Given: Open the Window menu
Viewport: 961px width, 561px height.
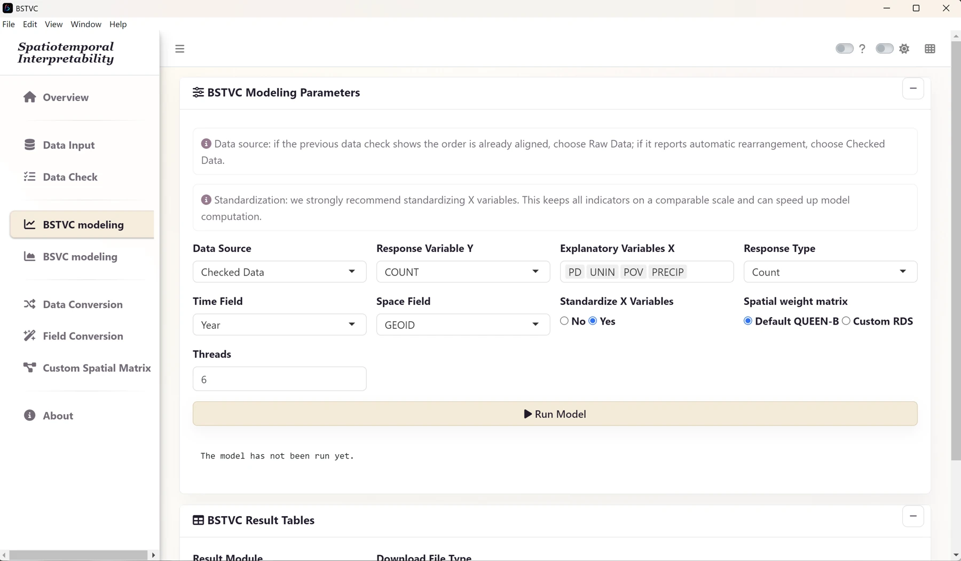Looking at the screenshot, I should click(86, 24).
